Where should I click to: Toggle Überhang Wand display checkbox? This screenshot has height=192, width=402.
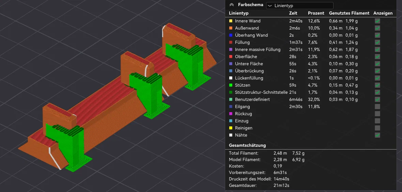point(377,35)
